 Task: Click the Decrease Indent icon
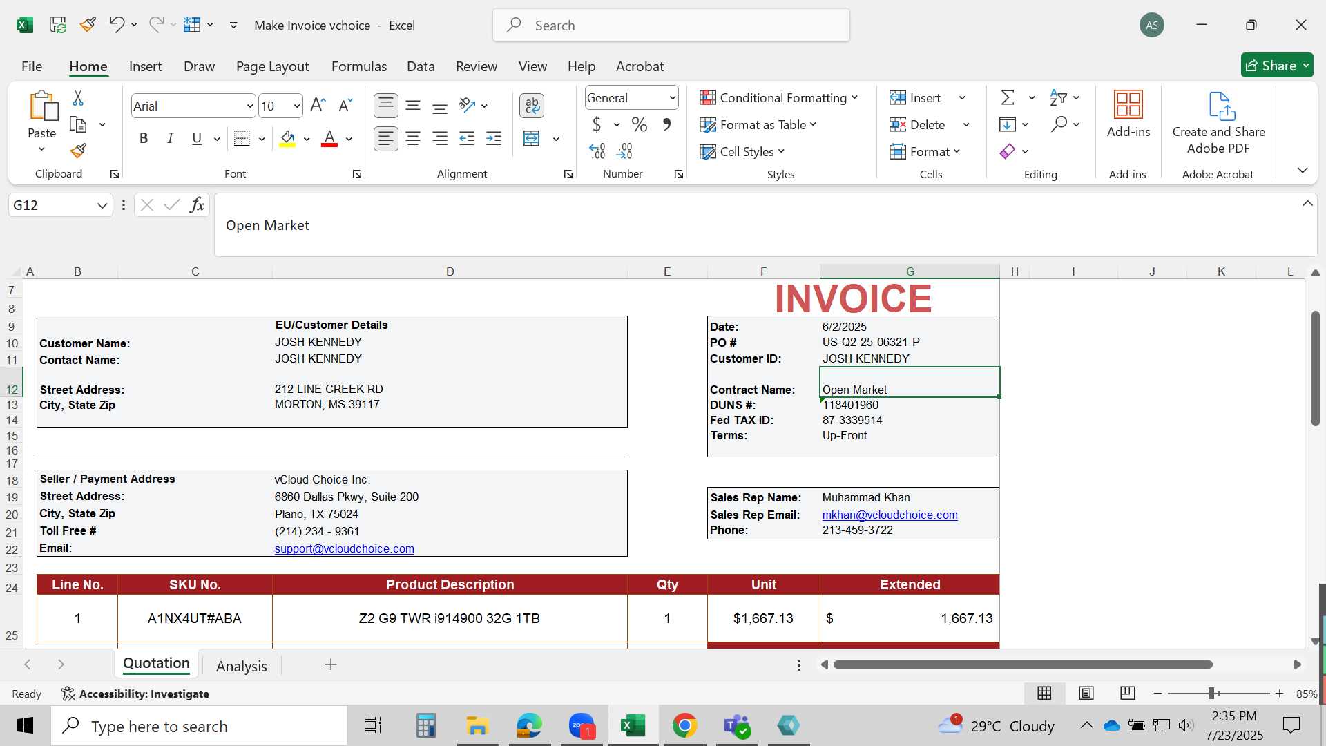[467, 139]
